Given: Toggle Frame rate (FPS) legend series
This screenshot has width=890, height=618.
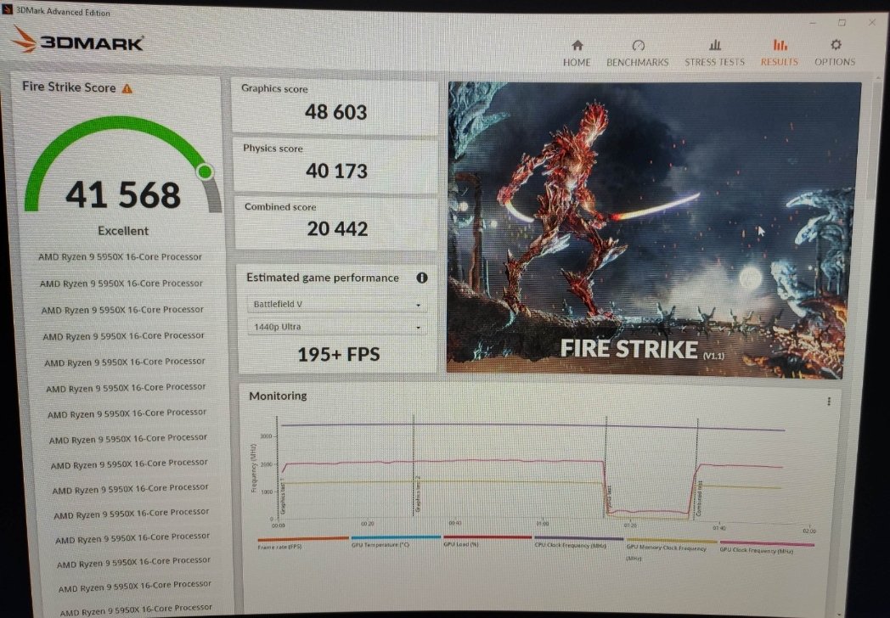Looking at the screenshot, I should click(x=302, y=542).
